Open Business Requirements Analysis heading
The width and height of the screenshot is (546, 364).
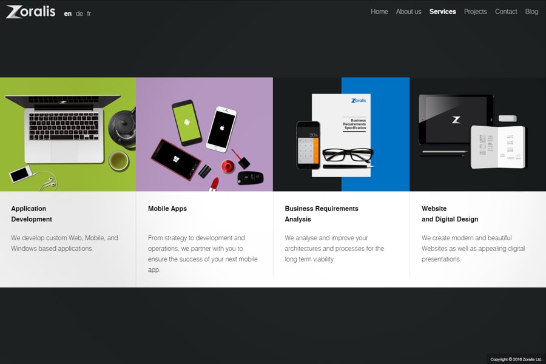tap(322, 214)
